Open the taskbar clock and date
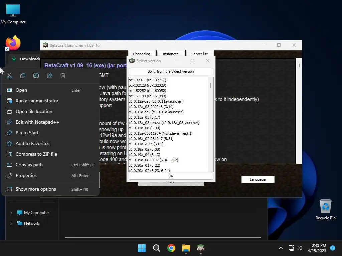This screenshot has height=256, width=342. point(317,248)
